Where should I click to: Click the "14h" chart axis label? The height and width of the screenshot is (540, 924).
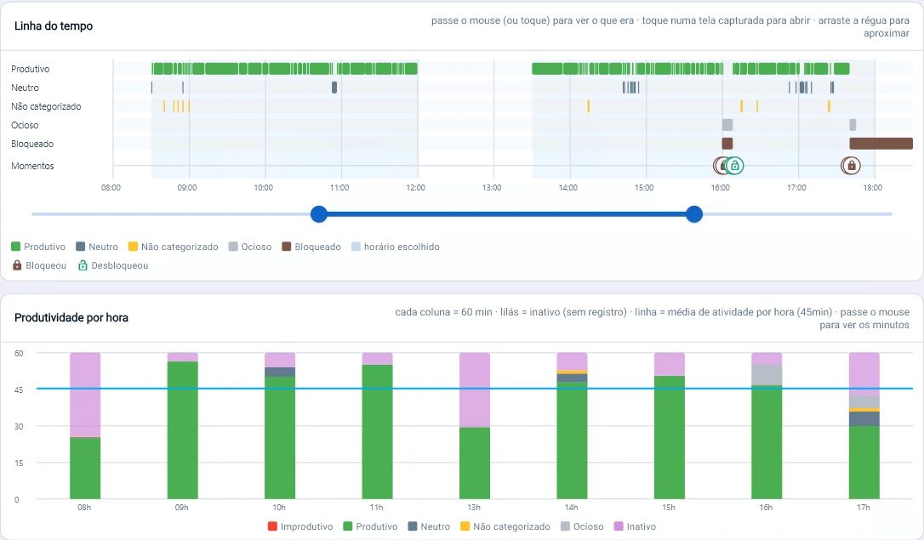(x=571, y=508)
